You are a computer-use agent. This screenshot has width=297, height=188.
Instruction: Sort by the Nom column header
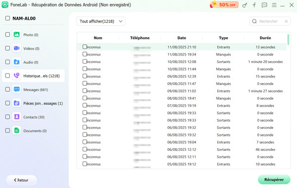(x=98, y=38)
